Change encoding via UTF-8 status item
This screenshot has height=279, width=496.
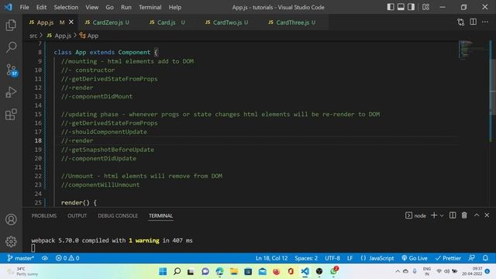[332, 258]
